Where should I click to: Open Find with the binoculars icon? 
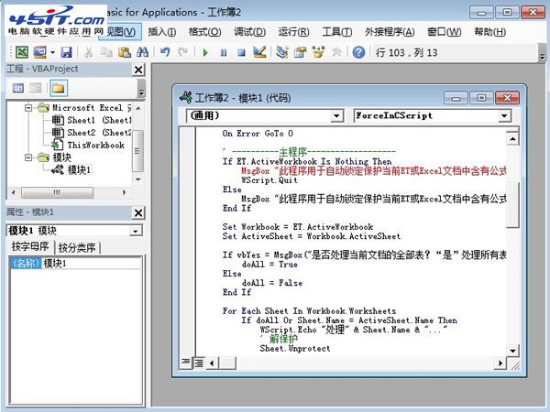point(142,52)
